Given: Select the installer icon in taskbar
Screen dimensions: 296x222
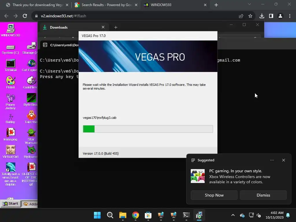Looking at the screenshot, I should pyautogui.click(x=199, y=215).
